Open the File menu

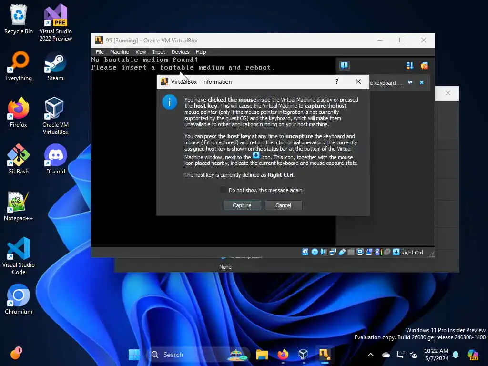100,52
